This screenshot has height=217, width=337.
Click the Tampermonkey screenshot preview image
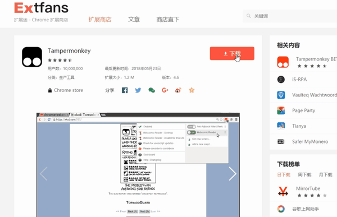tap(138, 165)
